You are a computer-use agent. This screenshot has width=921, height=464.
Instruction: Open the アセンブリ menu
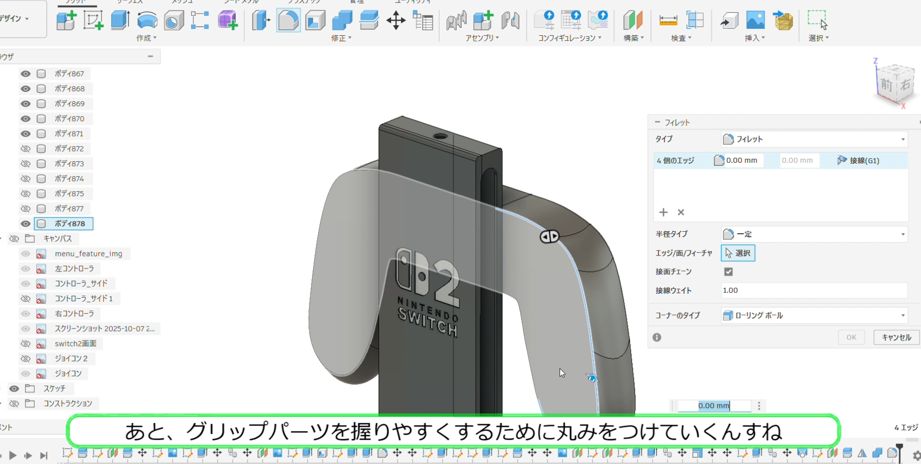(482, 38)
